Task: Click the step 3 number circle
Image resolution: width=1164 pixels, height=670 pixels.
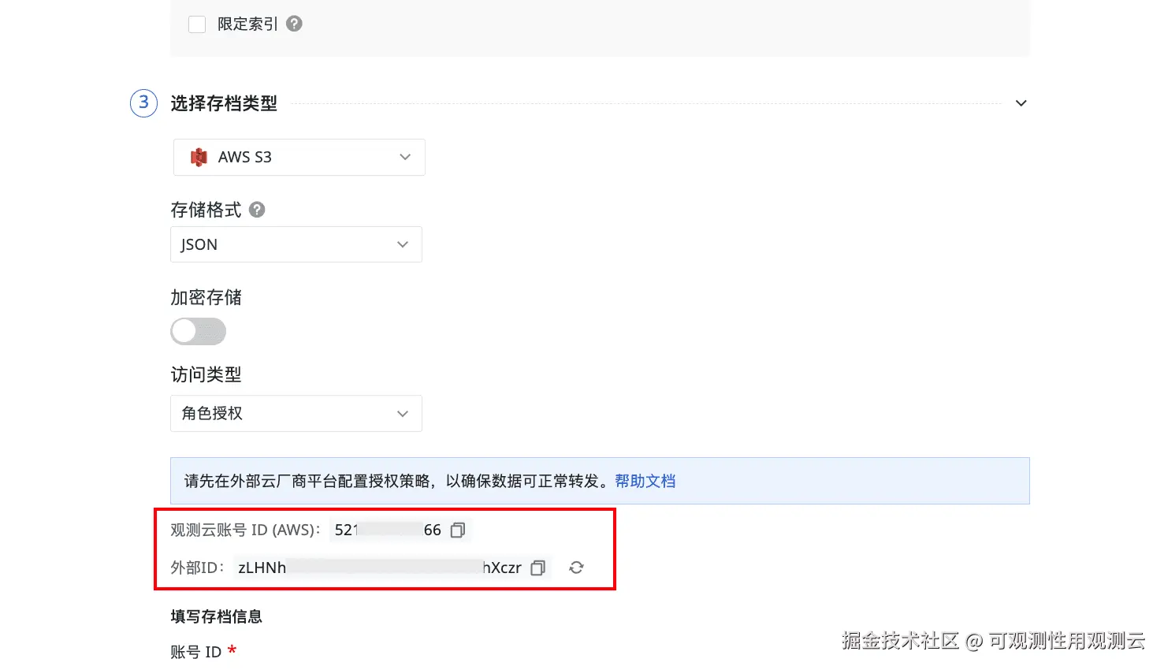Action: (143, 102)
